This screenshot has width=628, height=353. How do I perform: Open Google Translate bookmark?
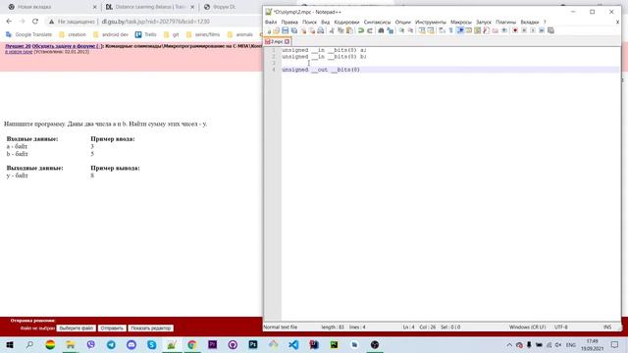28,34
